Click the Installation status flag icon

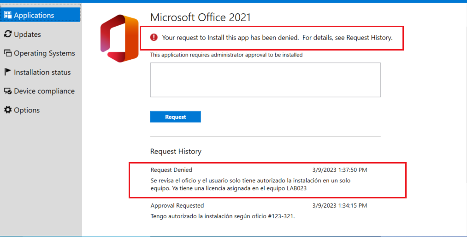pos(8,72)
